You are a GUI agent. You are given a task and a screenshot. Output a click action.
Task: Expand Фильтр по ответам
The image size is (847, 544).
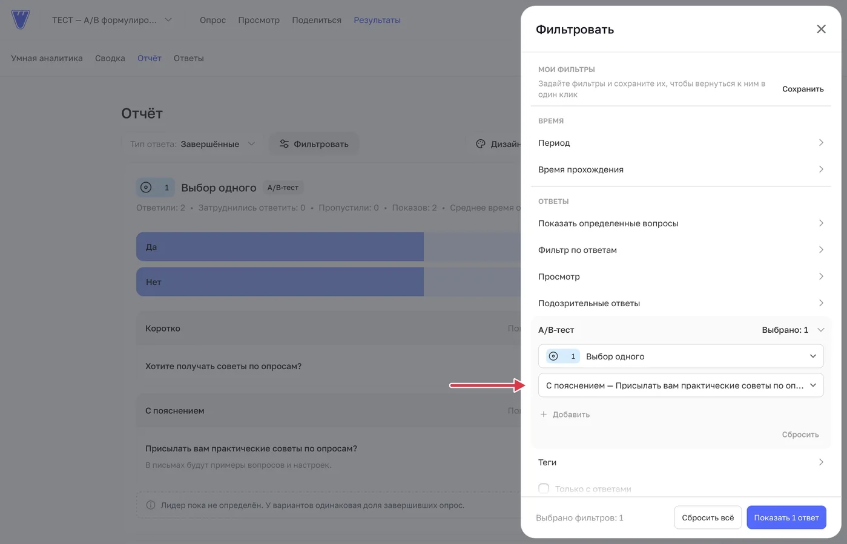click(681, 250)
